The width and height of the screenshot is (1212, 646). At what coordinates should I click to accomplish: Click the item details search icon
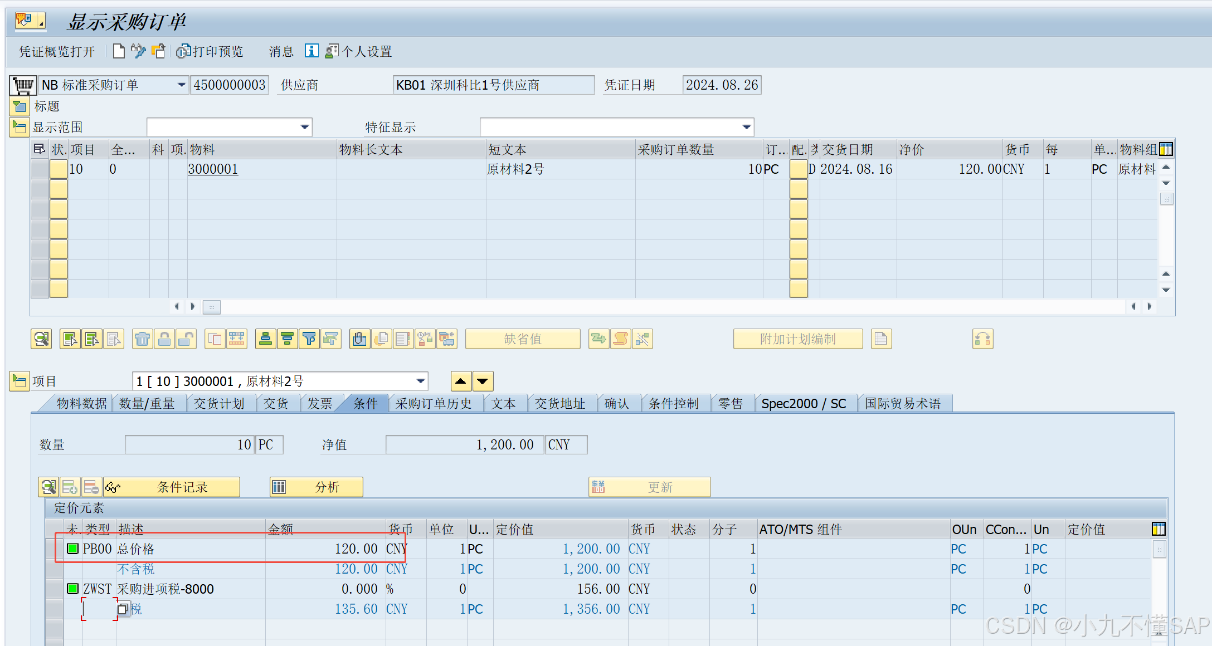(41, 339)
